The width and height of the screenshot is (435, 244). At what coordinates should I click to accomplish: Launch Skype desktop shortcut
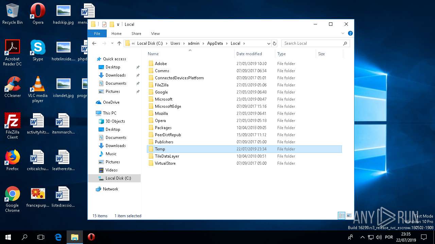[x=38, y=50]
